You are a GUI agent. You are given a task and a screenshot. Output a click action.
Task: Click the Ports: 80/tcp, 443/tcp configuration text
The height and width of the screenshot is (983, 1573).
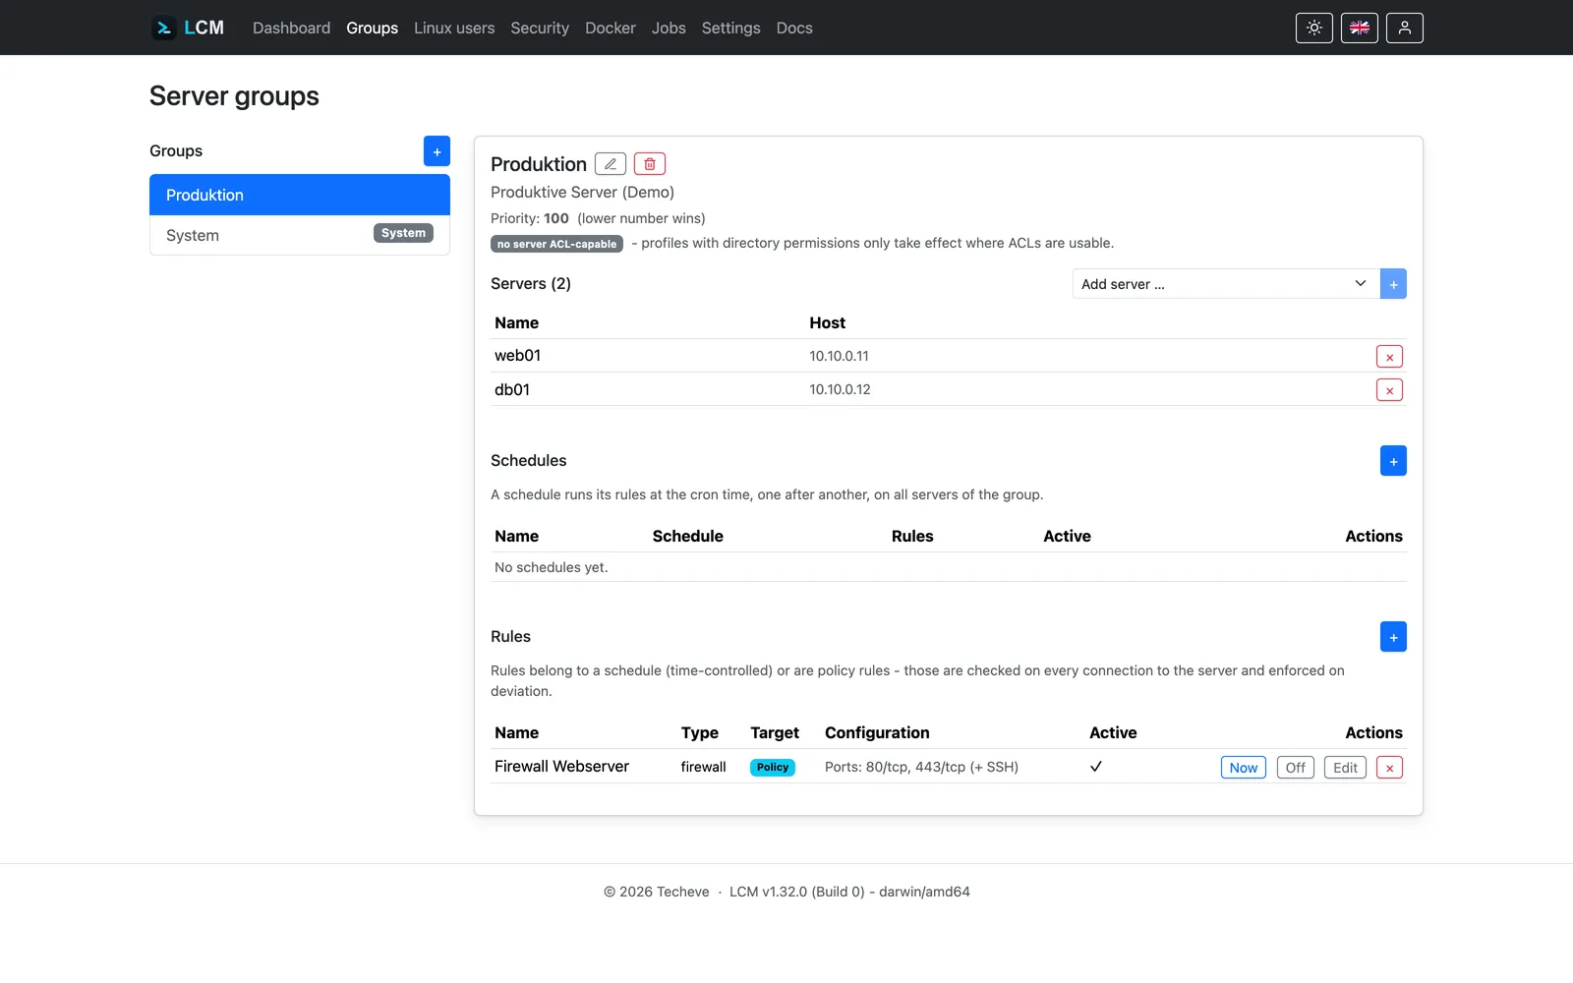point(921,767)
